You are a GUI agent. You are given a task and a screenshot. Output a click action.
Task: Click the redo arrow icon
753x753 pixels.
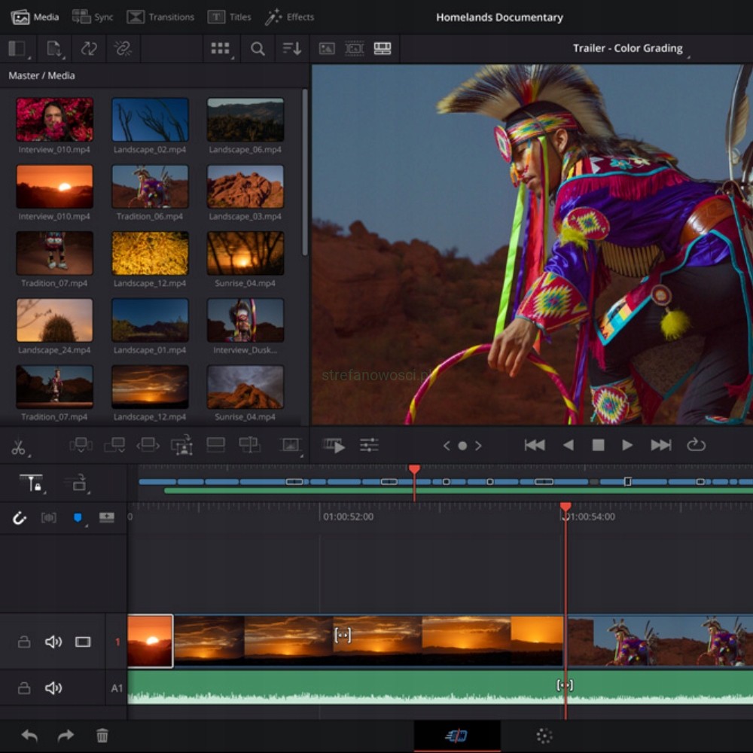click(x=66, y=736)
